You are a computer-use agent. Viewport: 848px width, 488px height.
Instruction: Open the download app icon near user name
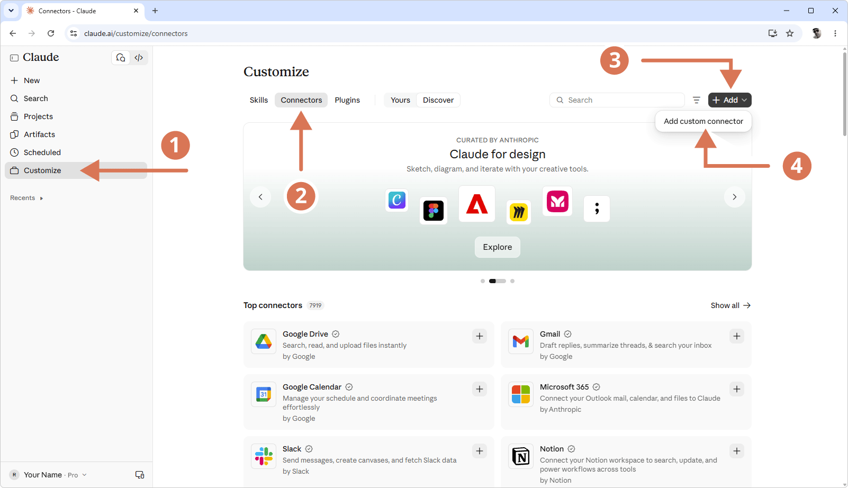pos(140,475)
